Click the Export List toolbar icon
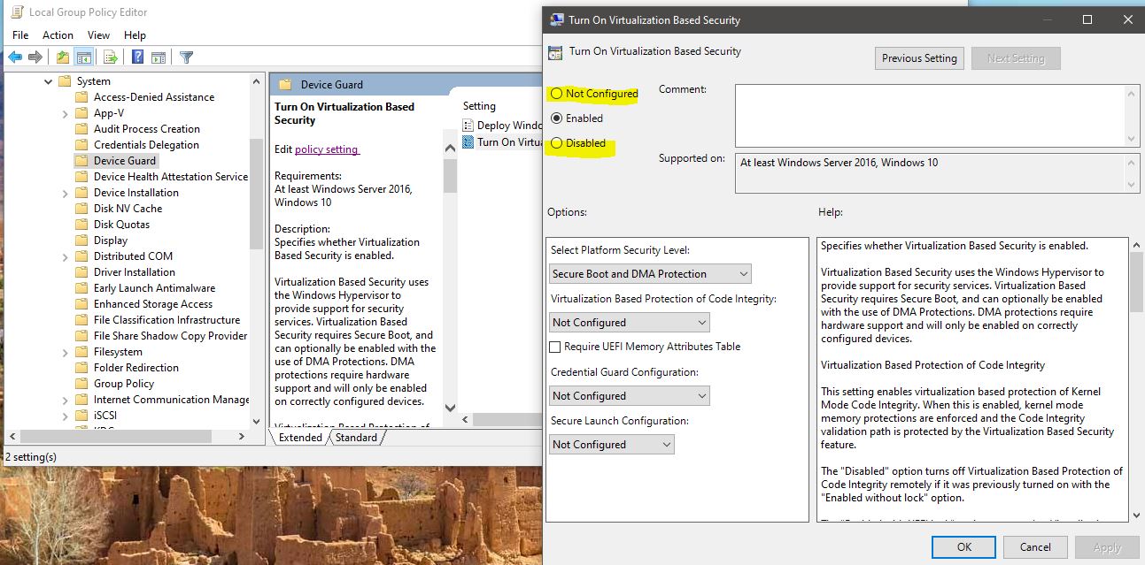The width and height of the screenshot is (1145, 565). tap(108, 57)
